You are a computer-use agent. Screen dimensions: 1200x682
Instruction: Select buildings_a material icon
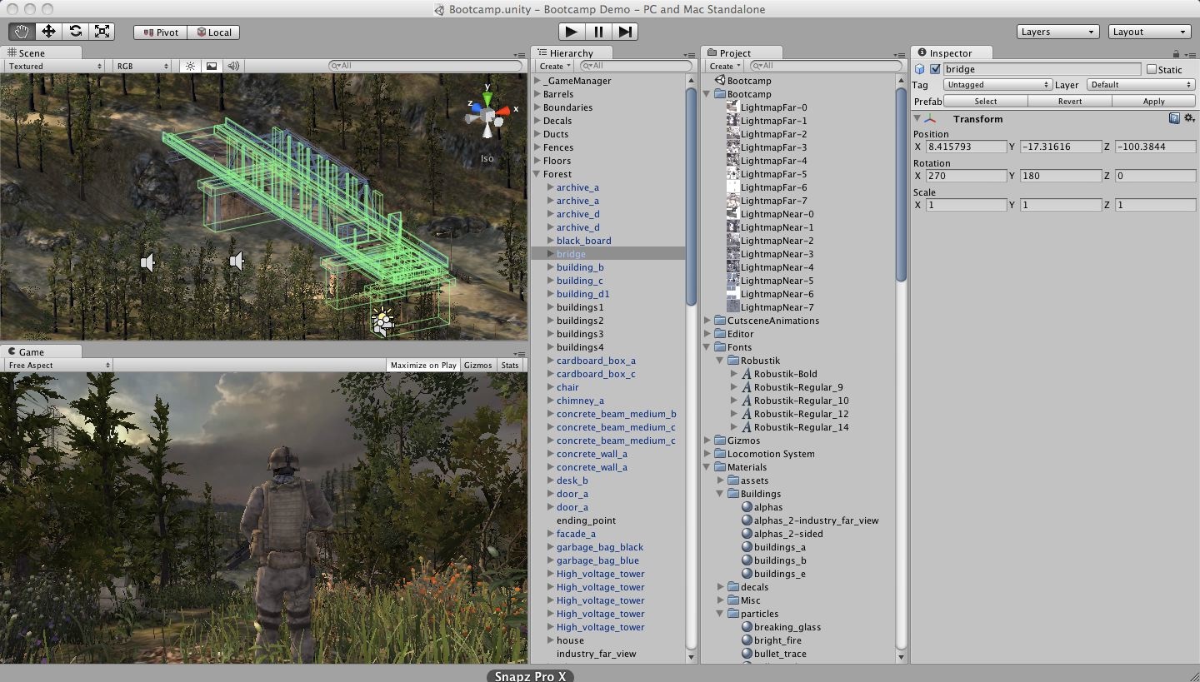pos(747,547)
